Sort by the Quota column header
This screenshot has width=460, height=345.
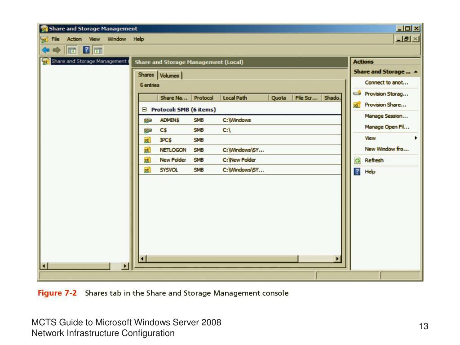281,98
